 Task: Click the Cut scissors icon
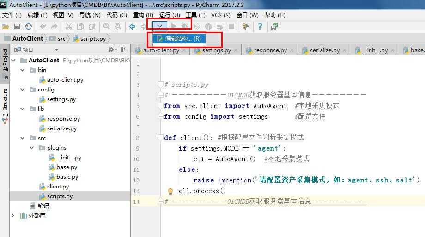69,26
